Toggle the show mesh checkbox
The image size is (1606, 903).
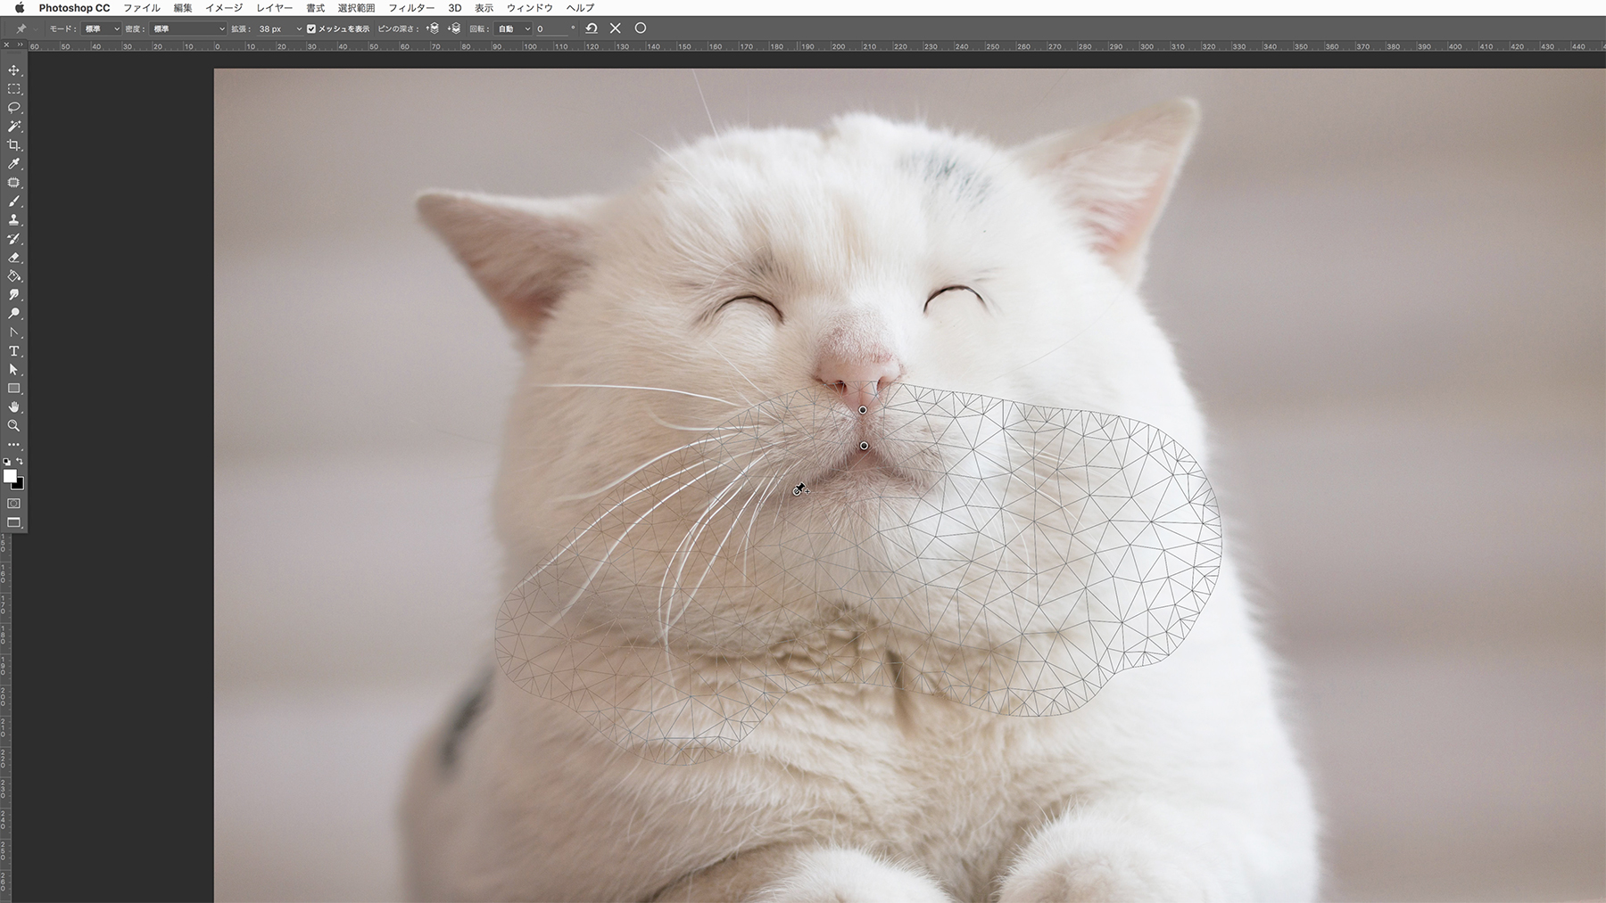[x=311, y=29]
